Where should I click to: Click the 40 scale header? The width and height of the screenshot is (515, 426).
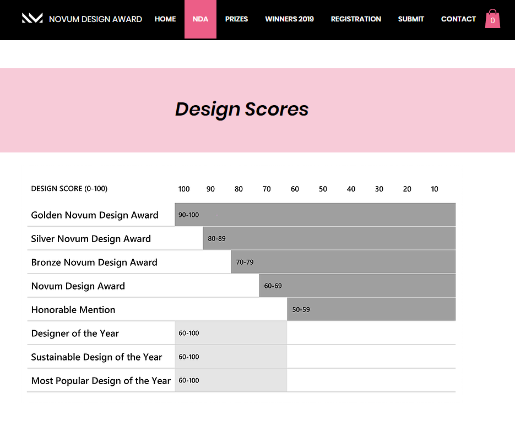351,189
